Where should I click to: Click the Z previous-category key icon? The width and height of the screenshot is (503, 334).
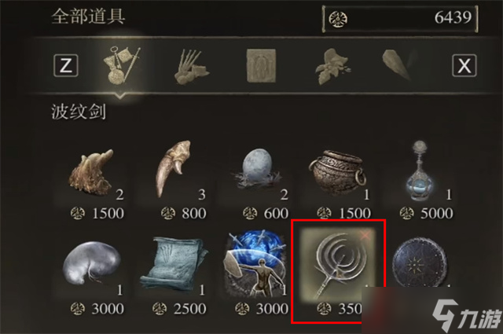[x=66, y=65]
